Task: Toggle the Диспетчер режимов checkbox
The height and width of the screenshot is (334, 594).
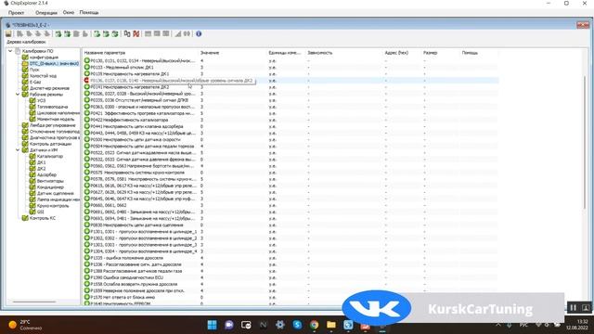Action: click(x=25, y=88)
